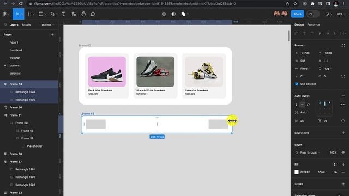Add a new page with plus
The image size is (349, 196).
(x=52, y=35)
